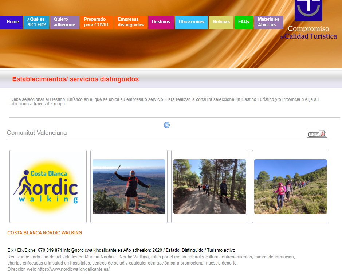Open the Ubicaciones menu item
342x278 pixels.
[x=192, y=22]
